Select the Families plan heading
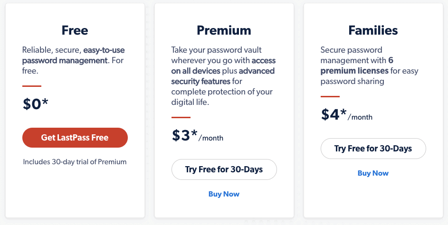Screen dimensions: 448x225 [373, 30]
